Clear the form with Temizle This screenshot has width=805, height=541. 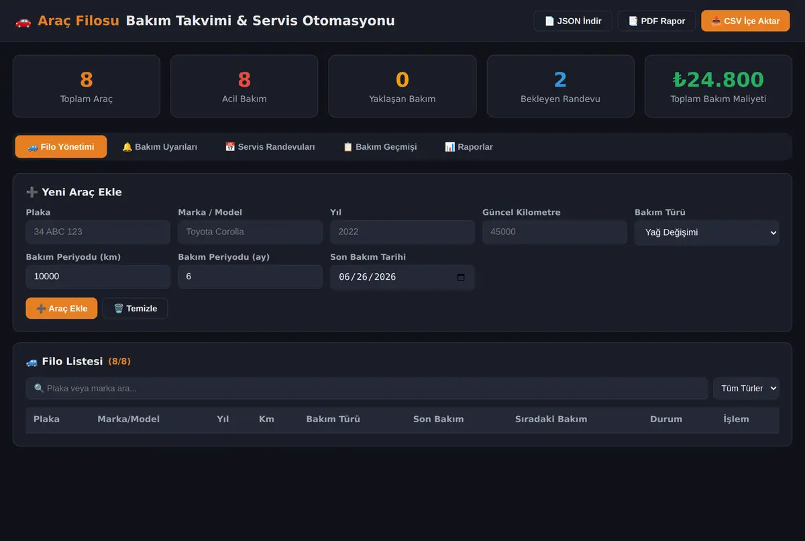135,308
